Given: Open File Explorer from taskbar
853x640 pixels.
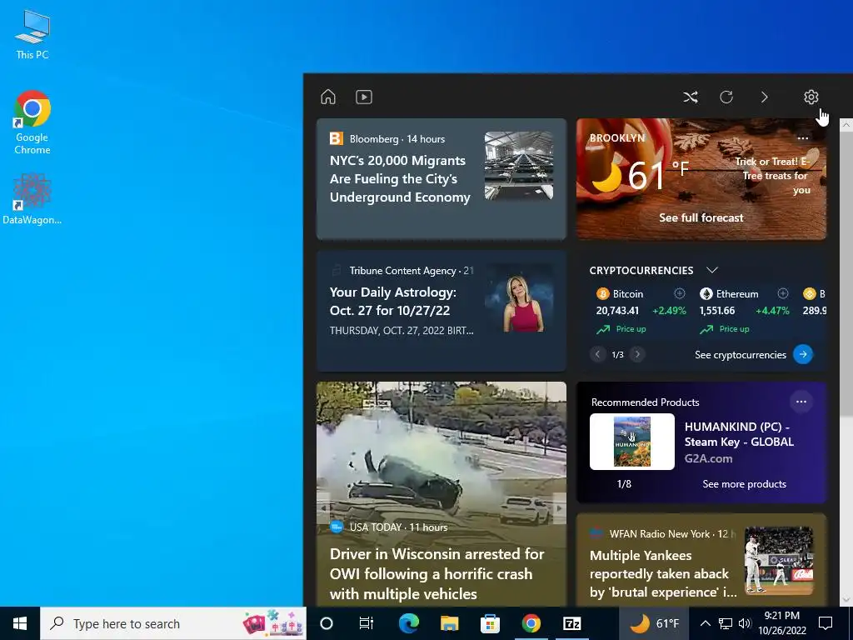Looking at the screenshot, I should click(449, 623).
